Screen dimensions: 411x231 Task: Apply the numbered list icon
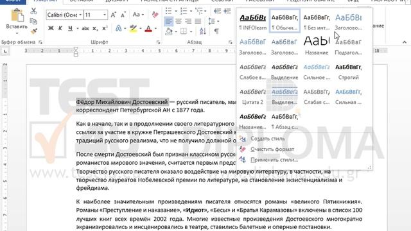[184, 11]
